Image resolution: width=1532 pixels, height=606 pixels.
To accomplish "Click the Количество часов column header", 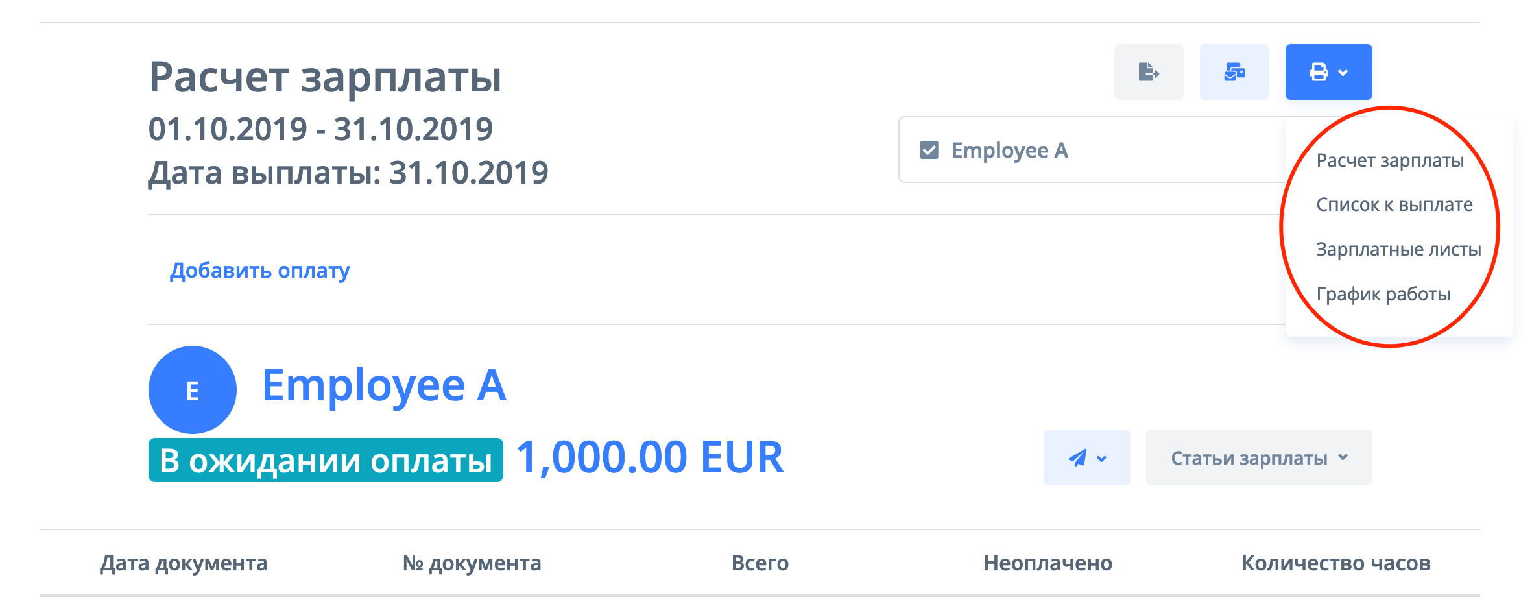I will [1335, 563].
